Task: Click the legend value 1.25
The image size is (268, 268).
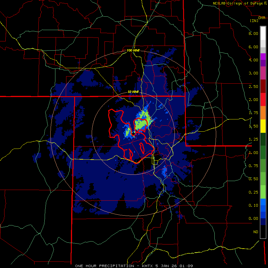Action: 253,139
